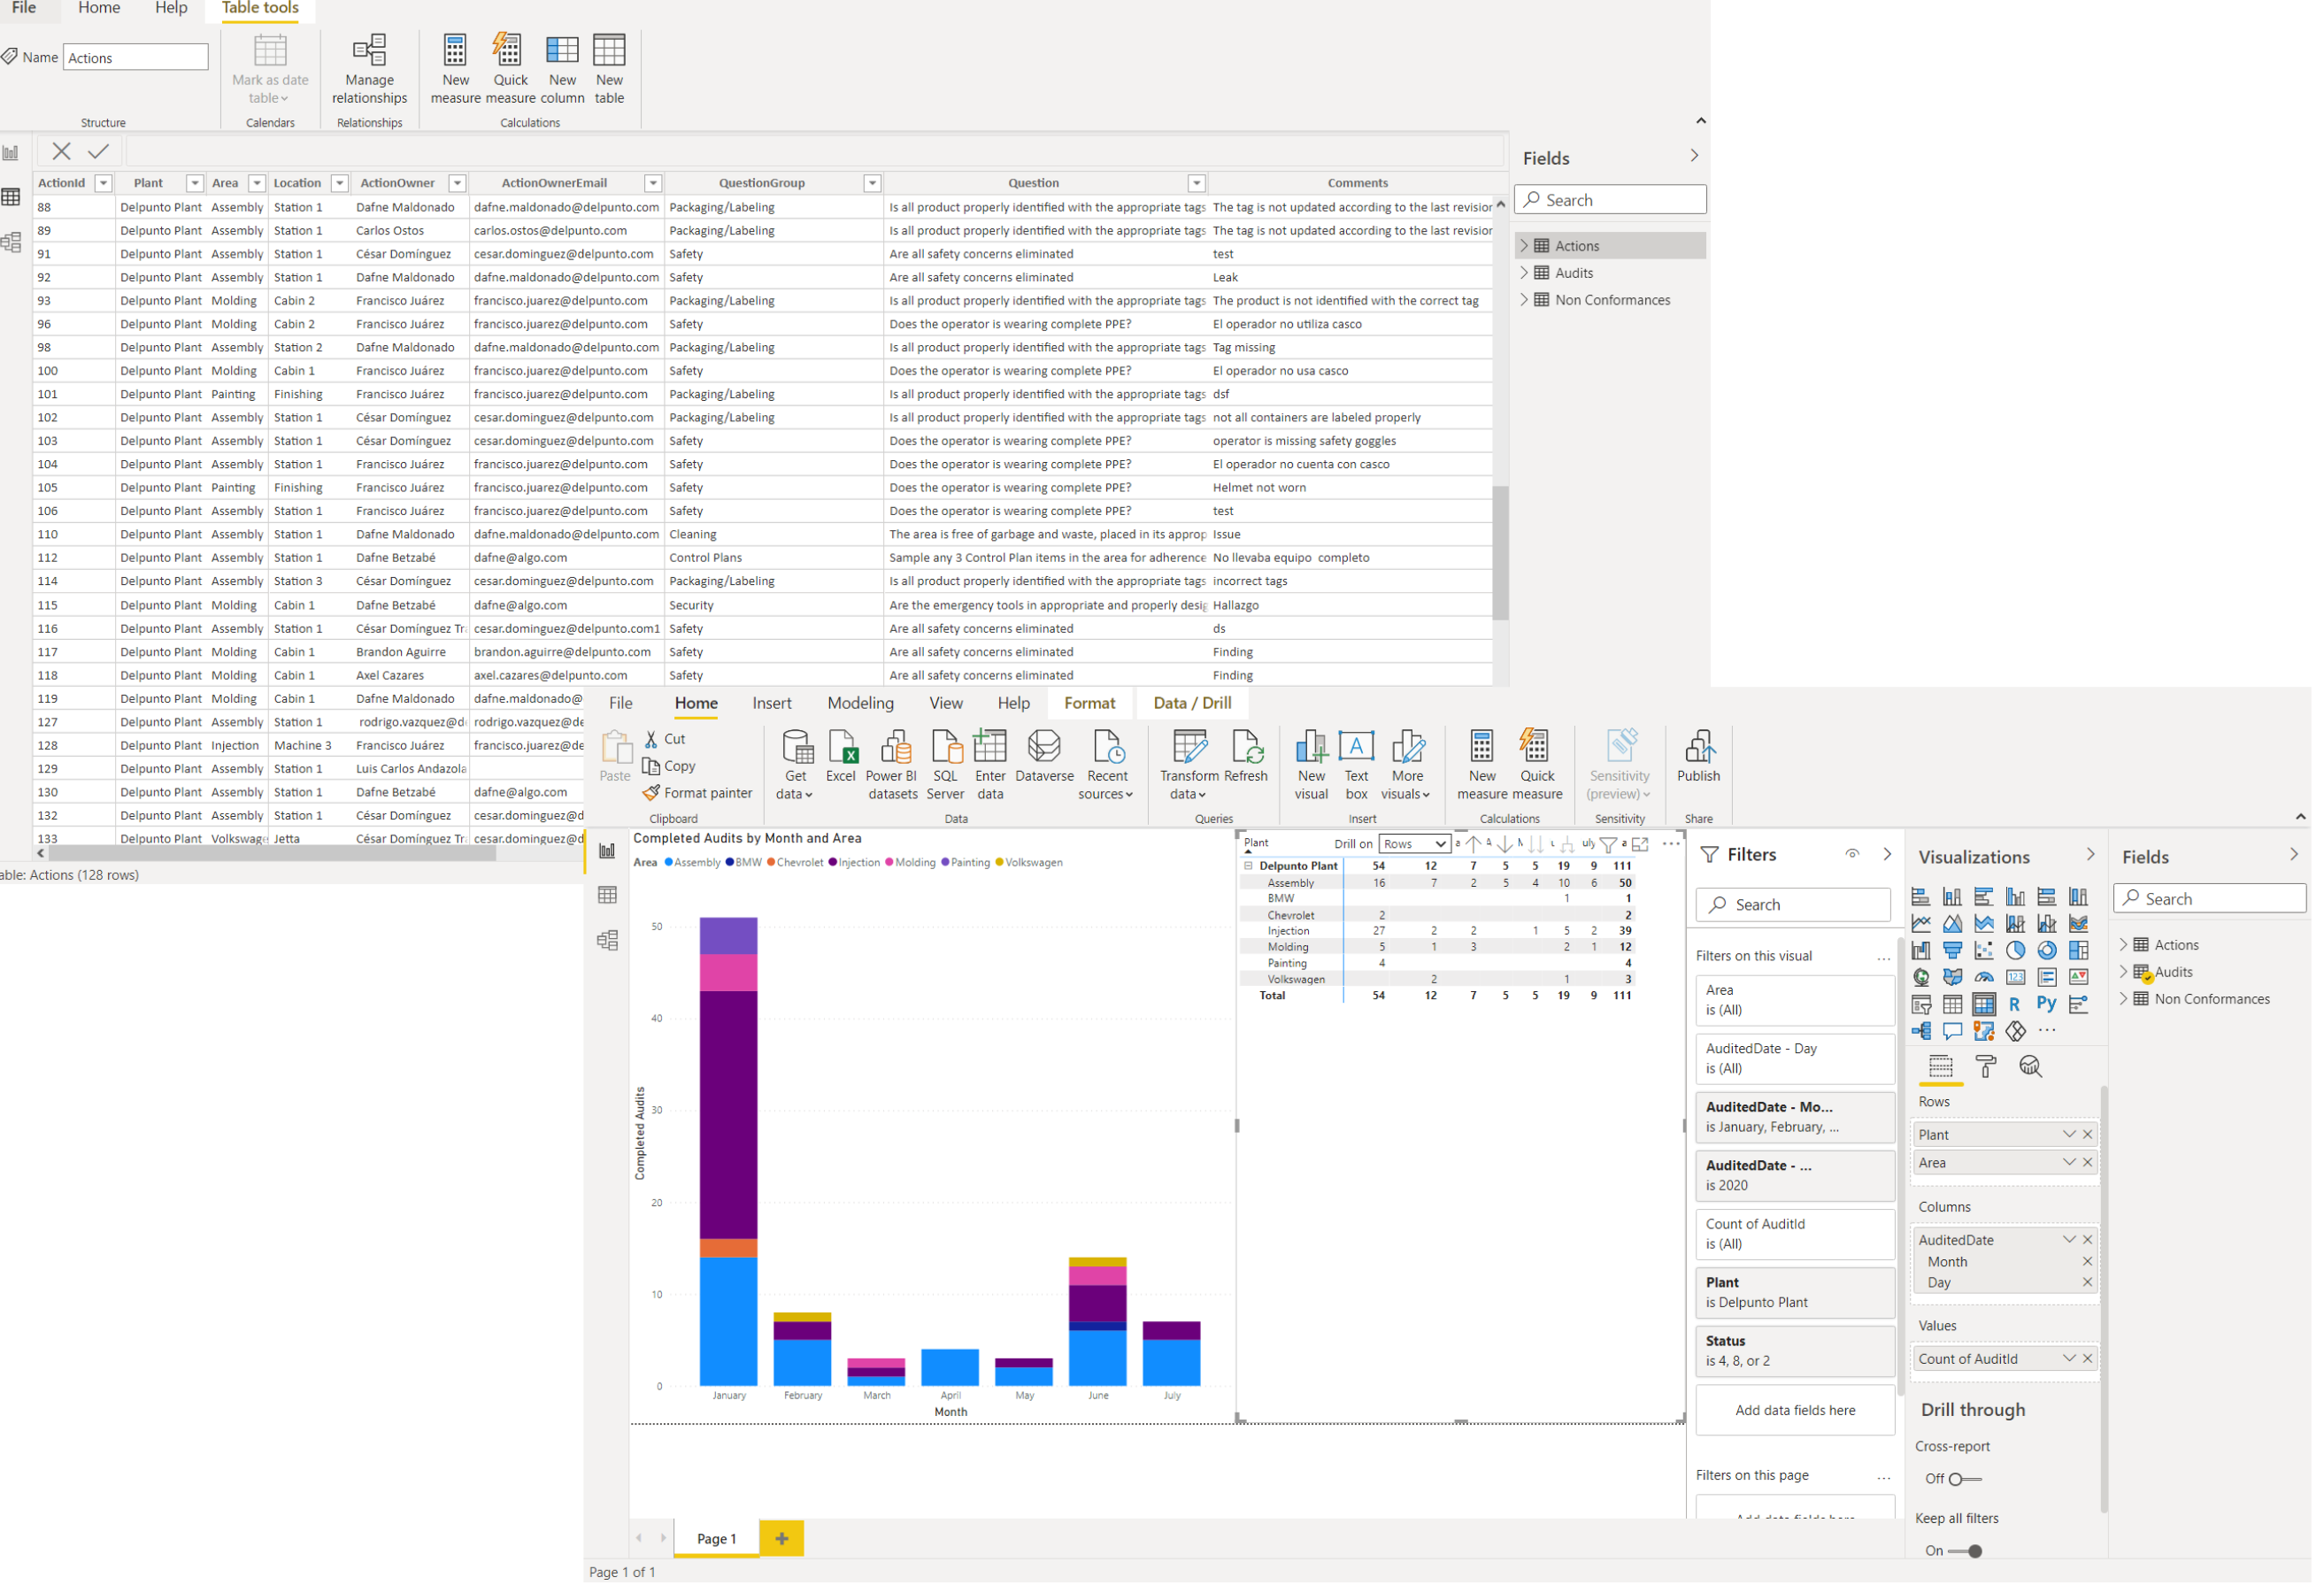This screenshot has height=1593, width=2324.
Task: Open matrix visual More options ellipsis
Action: (1673, 845)
